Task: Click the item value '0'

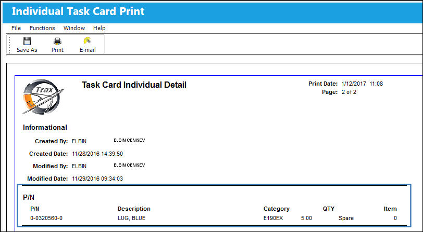Action: coord(395,218)
